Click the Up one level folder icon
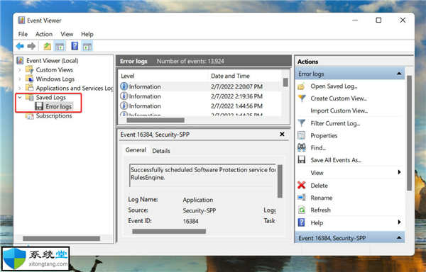 pyautogui.click(x=48, y=46)
